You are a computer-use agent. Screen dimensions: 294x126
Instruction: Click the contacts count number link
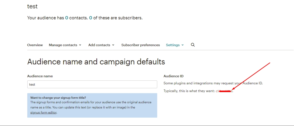67,18
